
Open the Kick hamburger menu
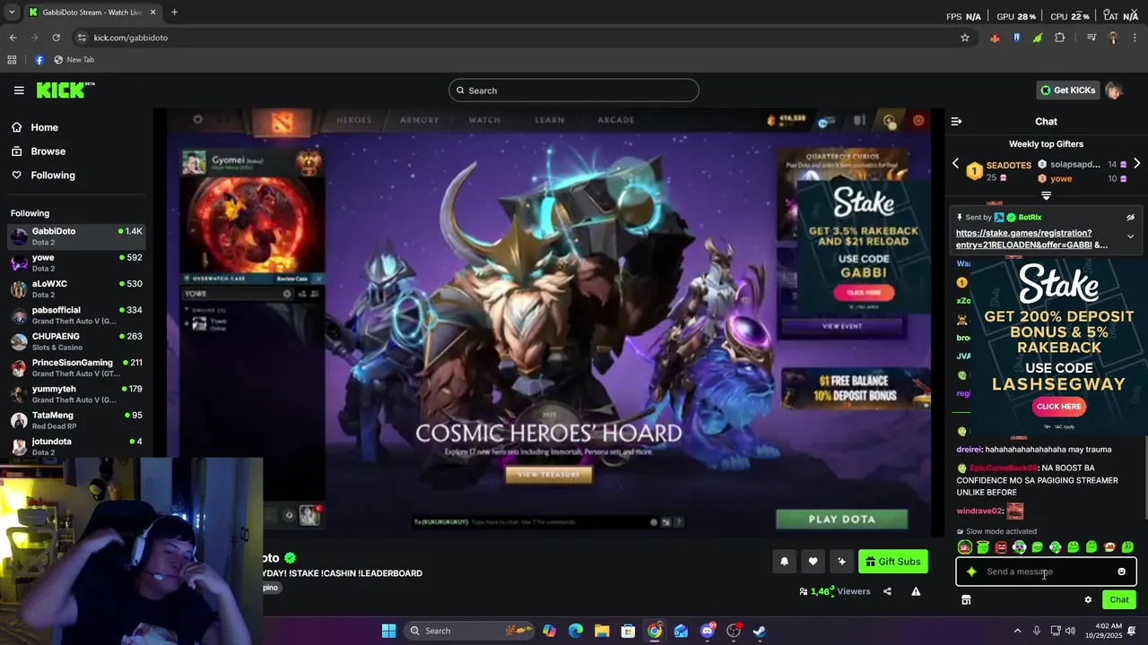(19, 90)
